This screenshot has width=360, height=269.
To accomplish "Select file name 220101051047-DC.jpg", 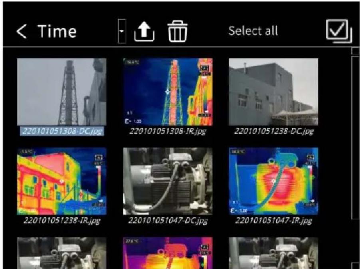I will [x=168, y=221].
